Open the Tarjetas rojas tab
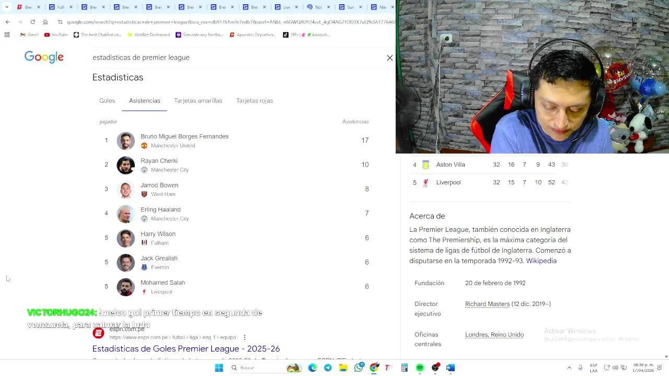The image size is (669, 376). coord(255,101)
